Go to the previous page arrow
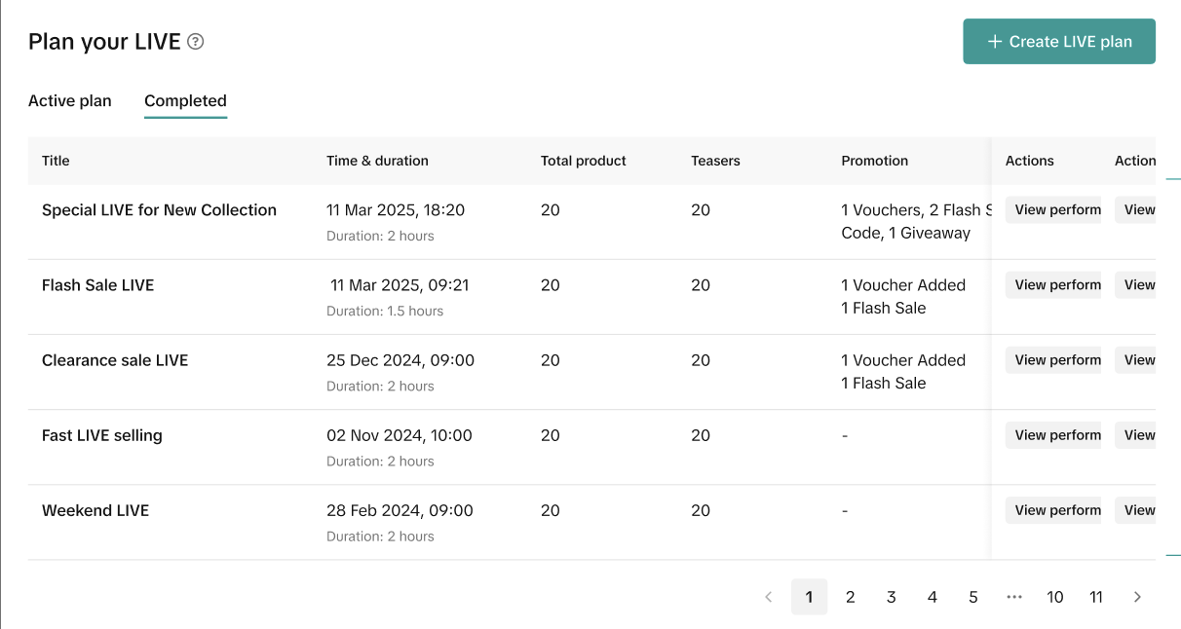This screenshot has width=1181, height=629. tap(768, 597)
